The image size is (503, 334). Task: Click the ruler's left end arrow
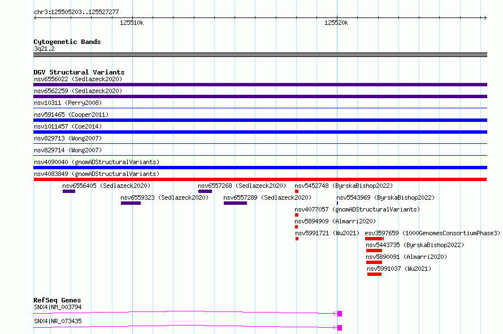click(35, 17)
